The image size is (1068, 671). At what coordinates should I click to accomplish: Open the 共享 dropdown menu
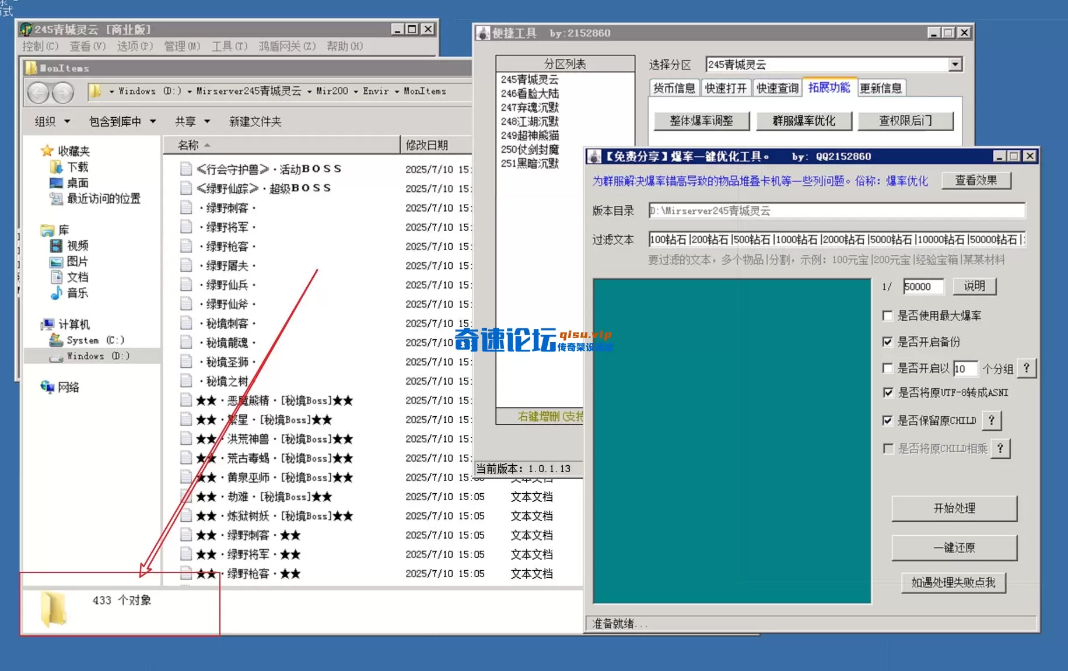click(191, 121)
